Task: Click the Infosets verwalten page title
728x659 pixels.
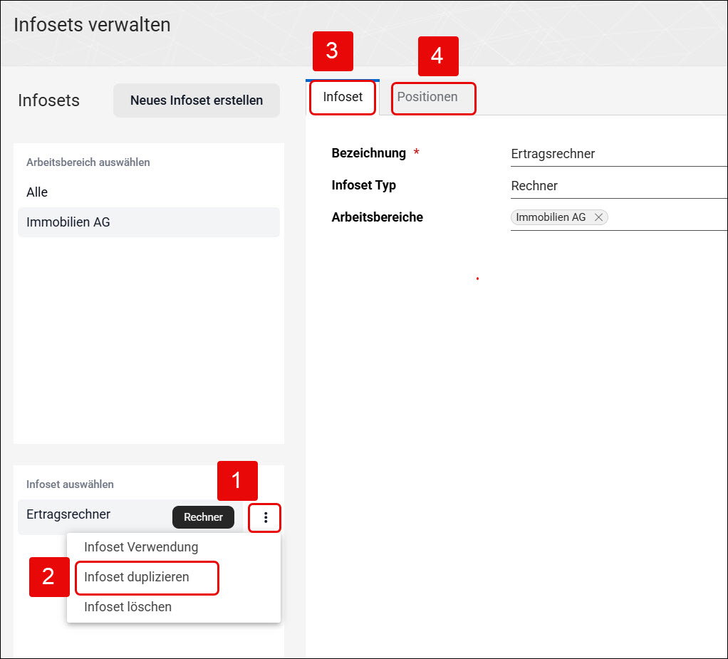Action: (x=92, y=25)
